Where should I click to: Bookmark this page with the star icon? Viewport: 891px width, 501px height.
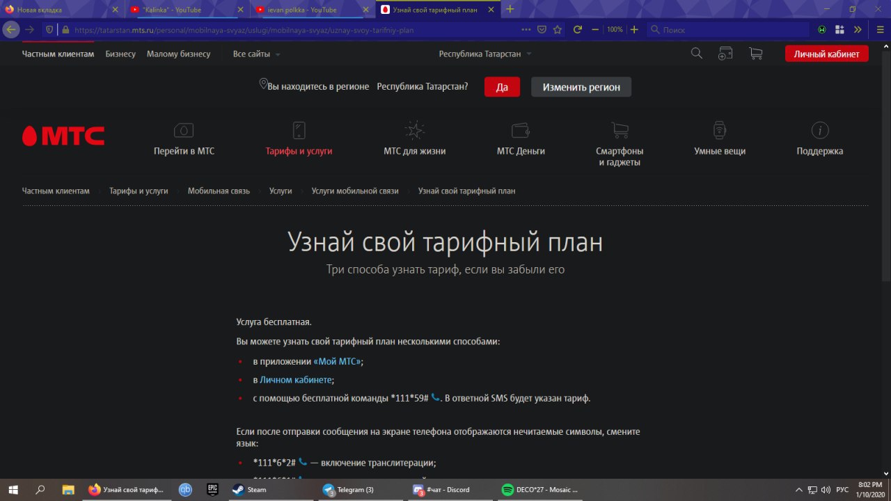coord(558,30)
